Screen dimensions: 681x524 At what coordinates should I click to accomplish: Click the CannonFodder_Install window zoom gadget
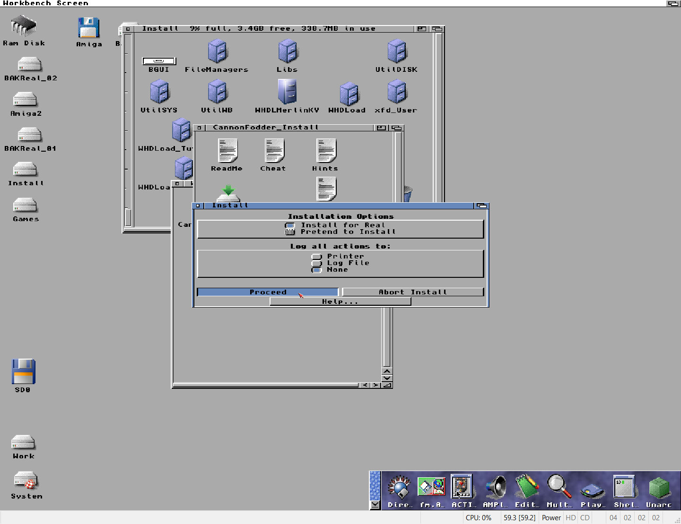[x=381, y=128]
